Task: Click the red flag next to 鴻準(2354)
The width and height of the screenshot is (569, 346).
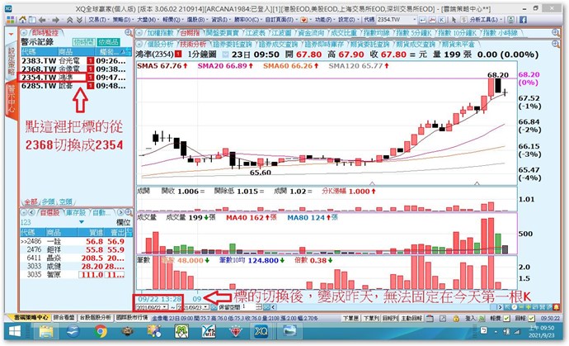Action: point(178,55)
